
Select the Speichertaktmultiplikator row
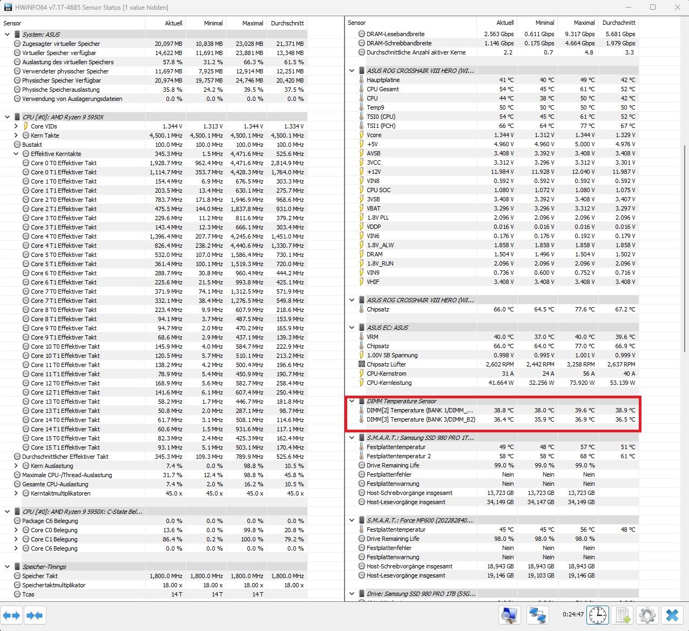tap(154, 585)
